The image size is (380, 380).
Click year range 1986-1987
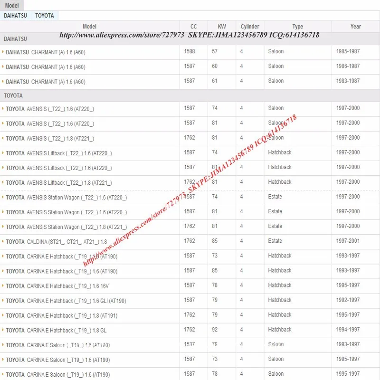click(x=348, y=66)
